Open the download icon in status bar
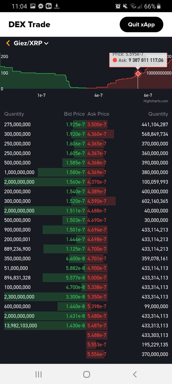Viewport: 172px width, 384px height. click(57, 6)
